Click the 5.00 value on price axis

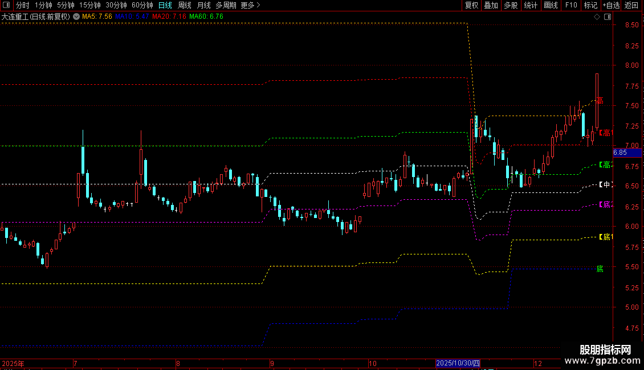coord(631,307)
